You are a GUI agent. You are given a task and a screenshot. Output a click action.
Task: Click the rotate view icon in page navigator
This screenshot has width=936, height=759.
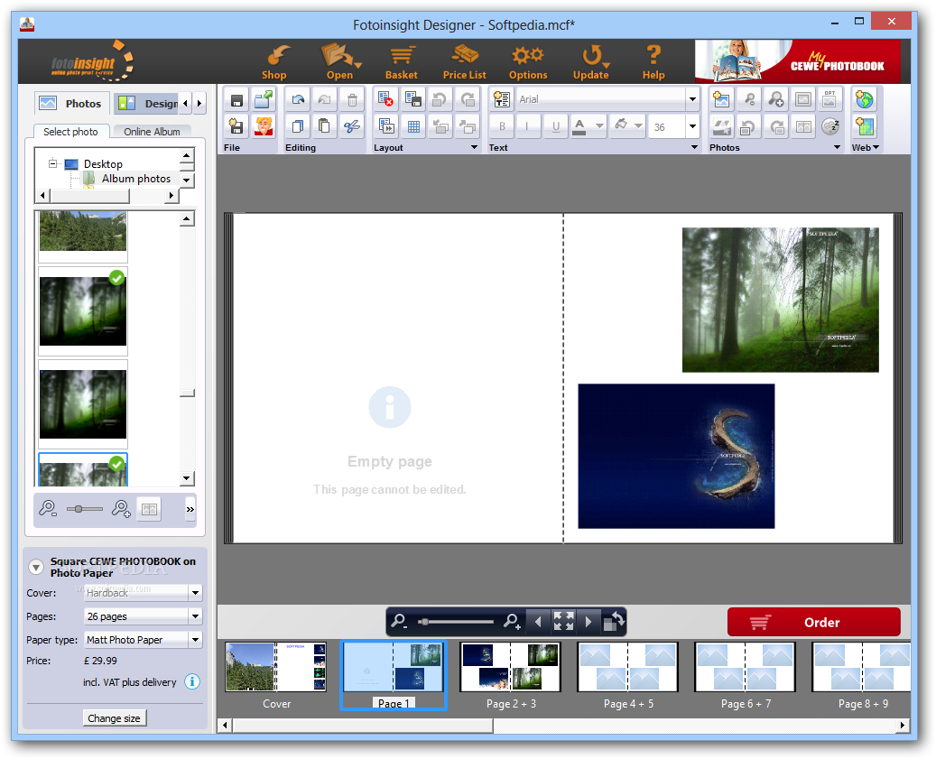[x=613, y=621]
